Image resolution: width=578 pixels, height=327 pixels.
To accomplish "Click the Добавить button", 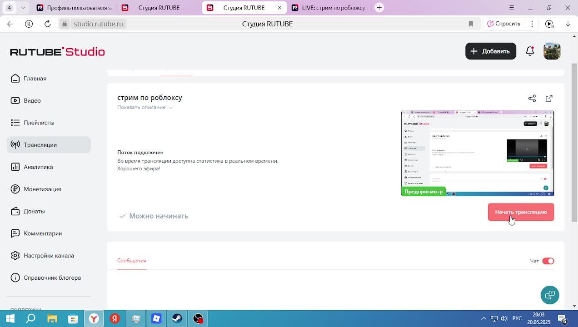I will click(490, 51).
